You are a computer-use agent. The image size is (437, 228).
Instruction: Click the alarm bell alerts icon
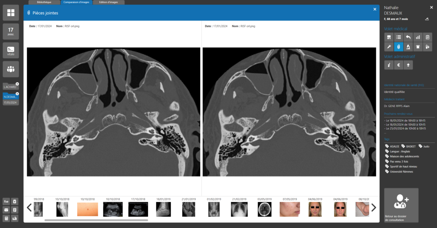418,47
